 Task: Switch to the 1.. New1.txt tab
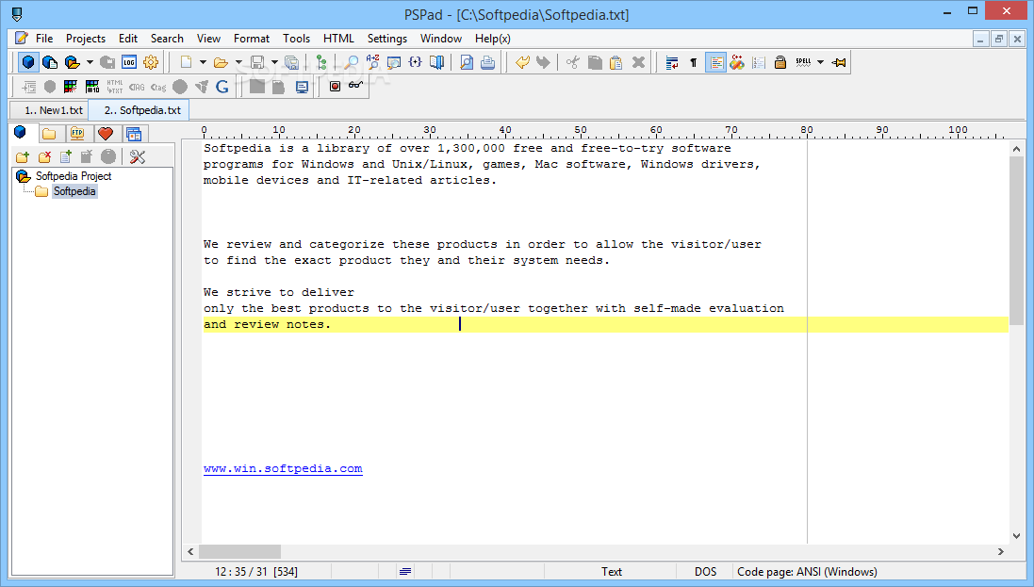tap(49, 110)
